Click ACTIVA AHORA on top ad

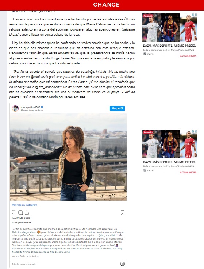coord(188,56)
